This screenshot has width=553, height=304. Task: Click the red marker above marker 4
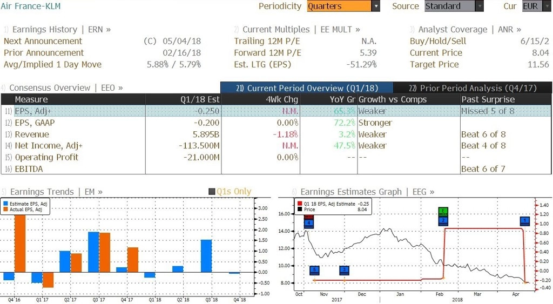tap(308, 217)
